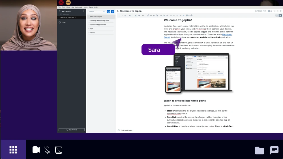
Task: Insert a bulleted list
Action: tap(161, 16)
